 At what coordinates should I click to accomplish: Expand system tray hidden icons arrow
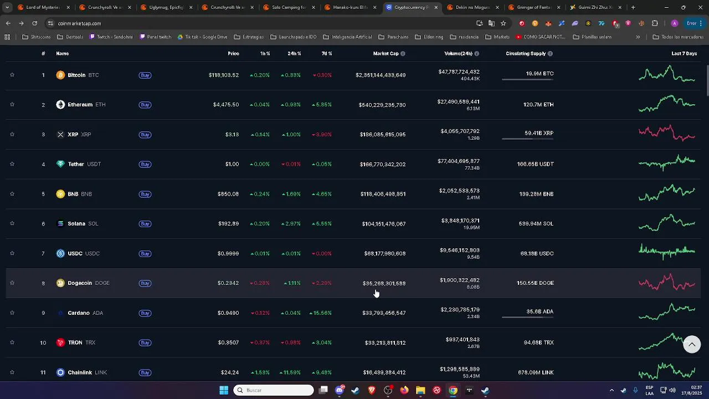tap(612, 390)
